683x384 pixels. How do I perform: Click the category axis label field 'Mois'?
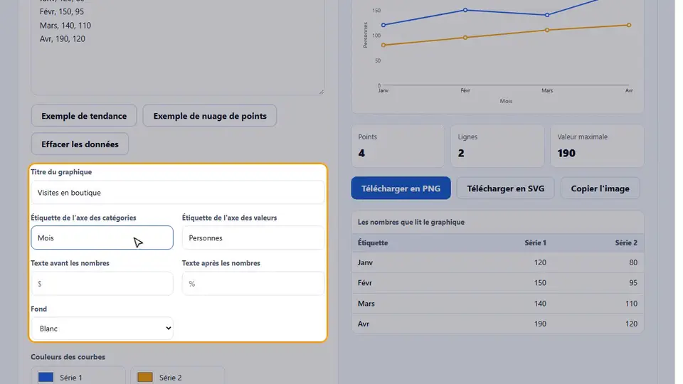(x=102, y=238)
